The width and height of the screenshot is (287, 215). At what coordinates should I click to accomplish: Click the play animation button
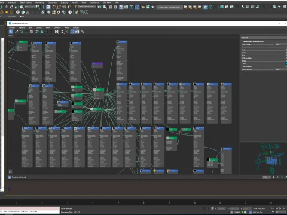click(280, 208)
